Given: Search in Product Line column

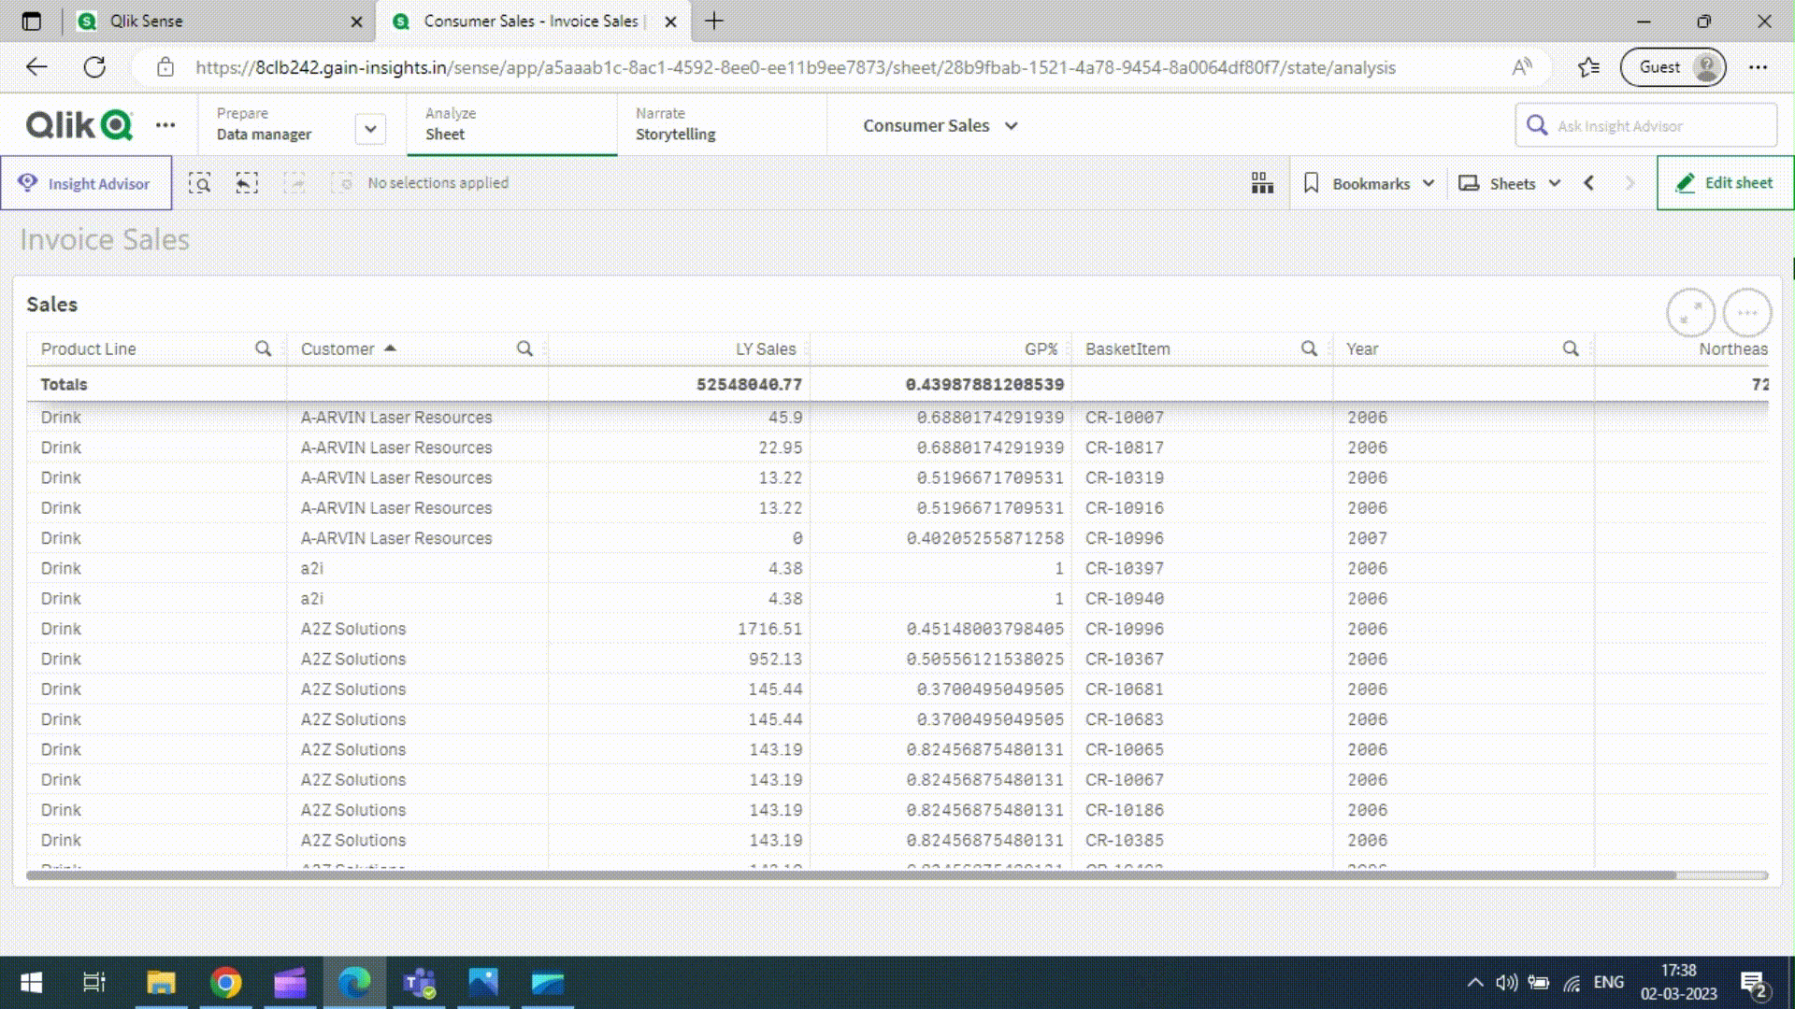Looking at the screenshot, I should 264,348.
